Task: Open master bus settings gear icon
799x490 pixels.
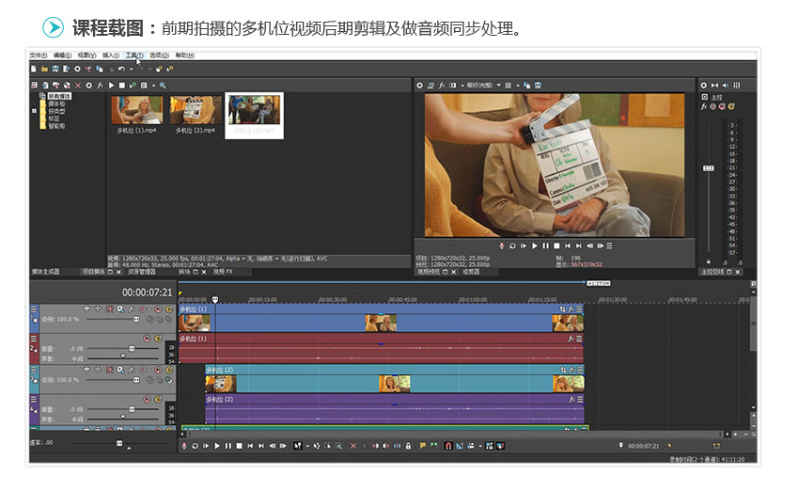Action: [704, 86]
